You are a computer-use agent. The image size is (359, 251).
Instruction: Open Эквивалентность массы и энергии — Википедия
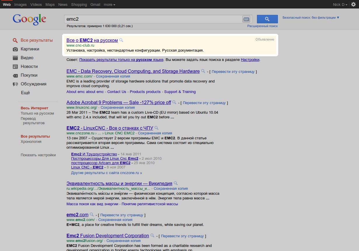pos(119,183)
